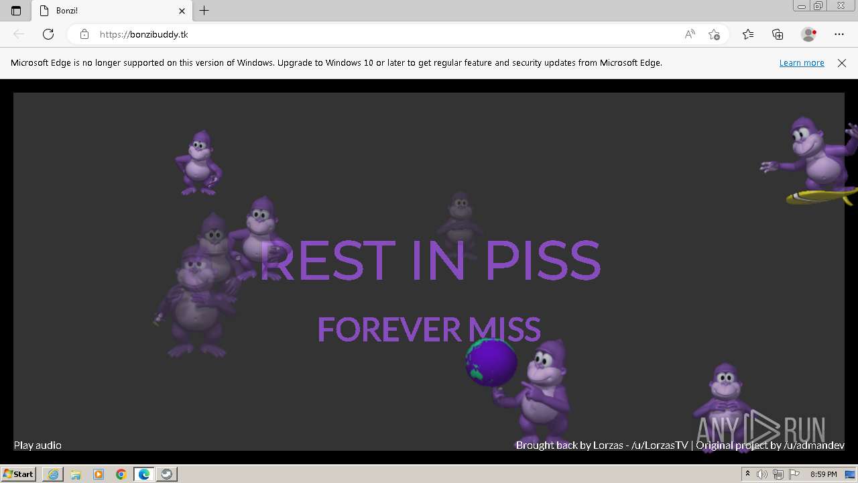Add this page to favorites
858x483 pixels.
pos(714,34)
